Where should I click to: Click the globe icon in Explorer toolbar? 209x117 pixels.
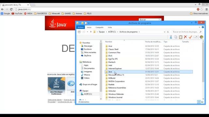click(x=201, y=37)
